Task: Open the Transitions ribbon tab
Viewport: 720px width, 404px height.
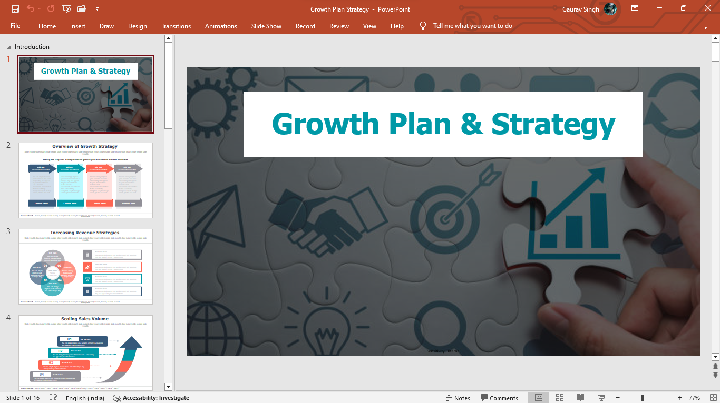Action: click(176, 26)
